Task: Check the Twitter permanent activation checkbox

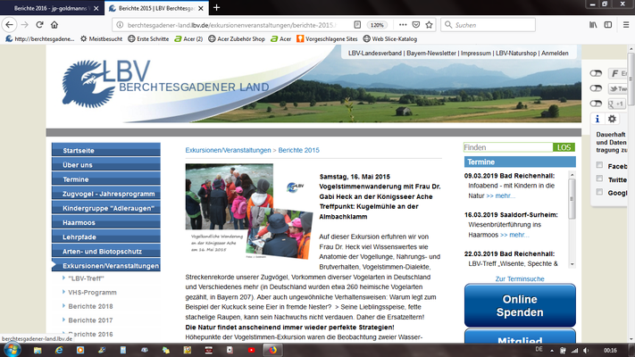Action: [x=599, y=178]
